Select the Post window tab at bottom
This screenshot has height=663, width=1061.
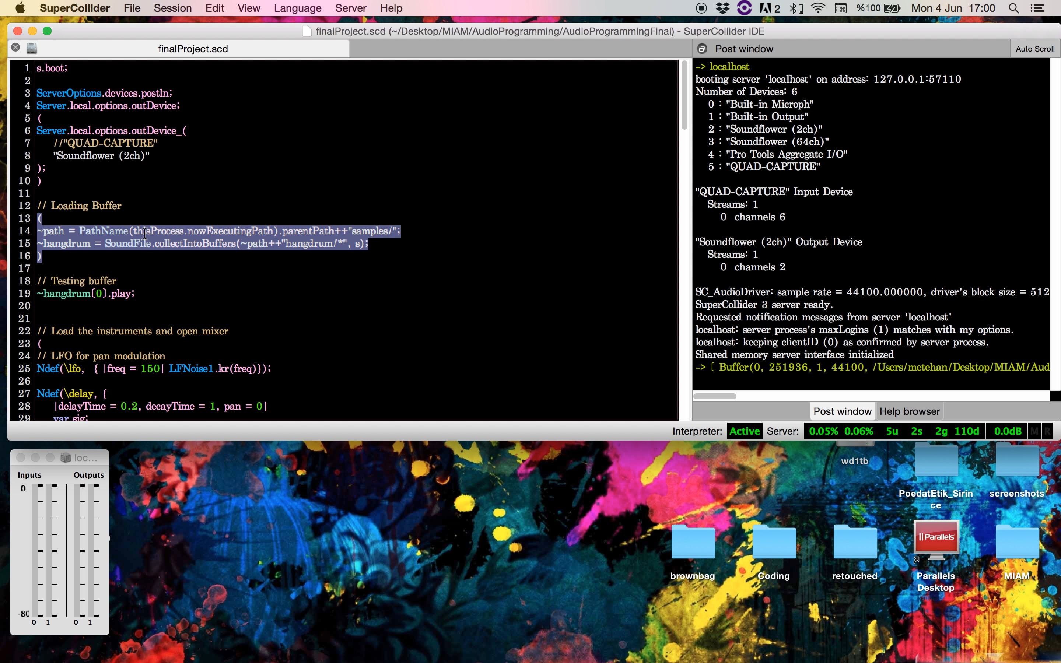pos(842,411)
